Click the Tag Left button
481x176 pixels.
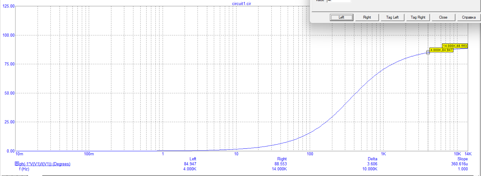point(392,17)
